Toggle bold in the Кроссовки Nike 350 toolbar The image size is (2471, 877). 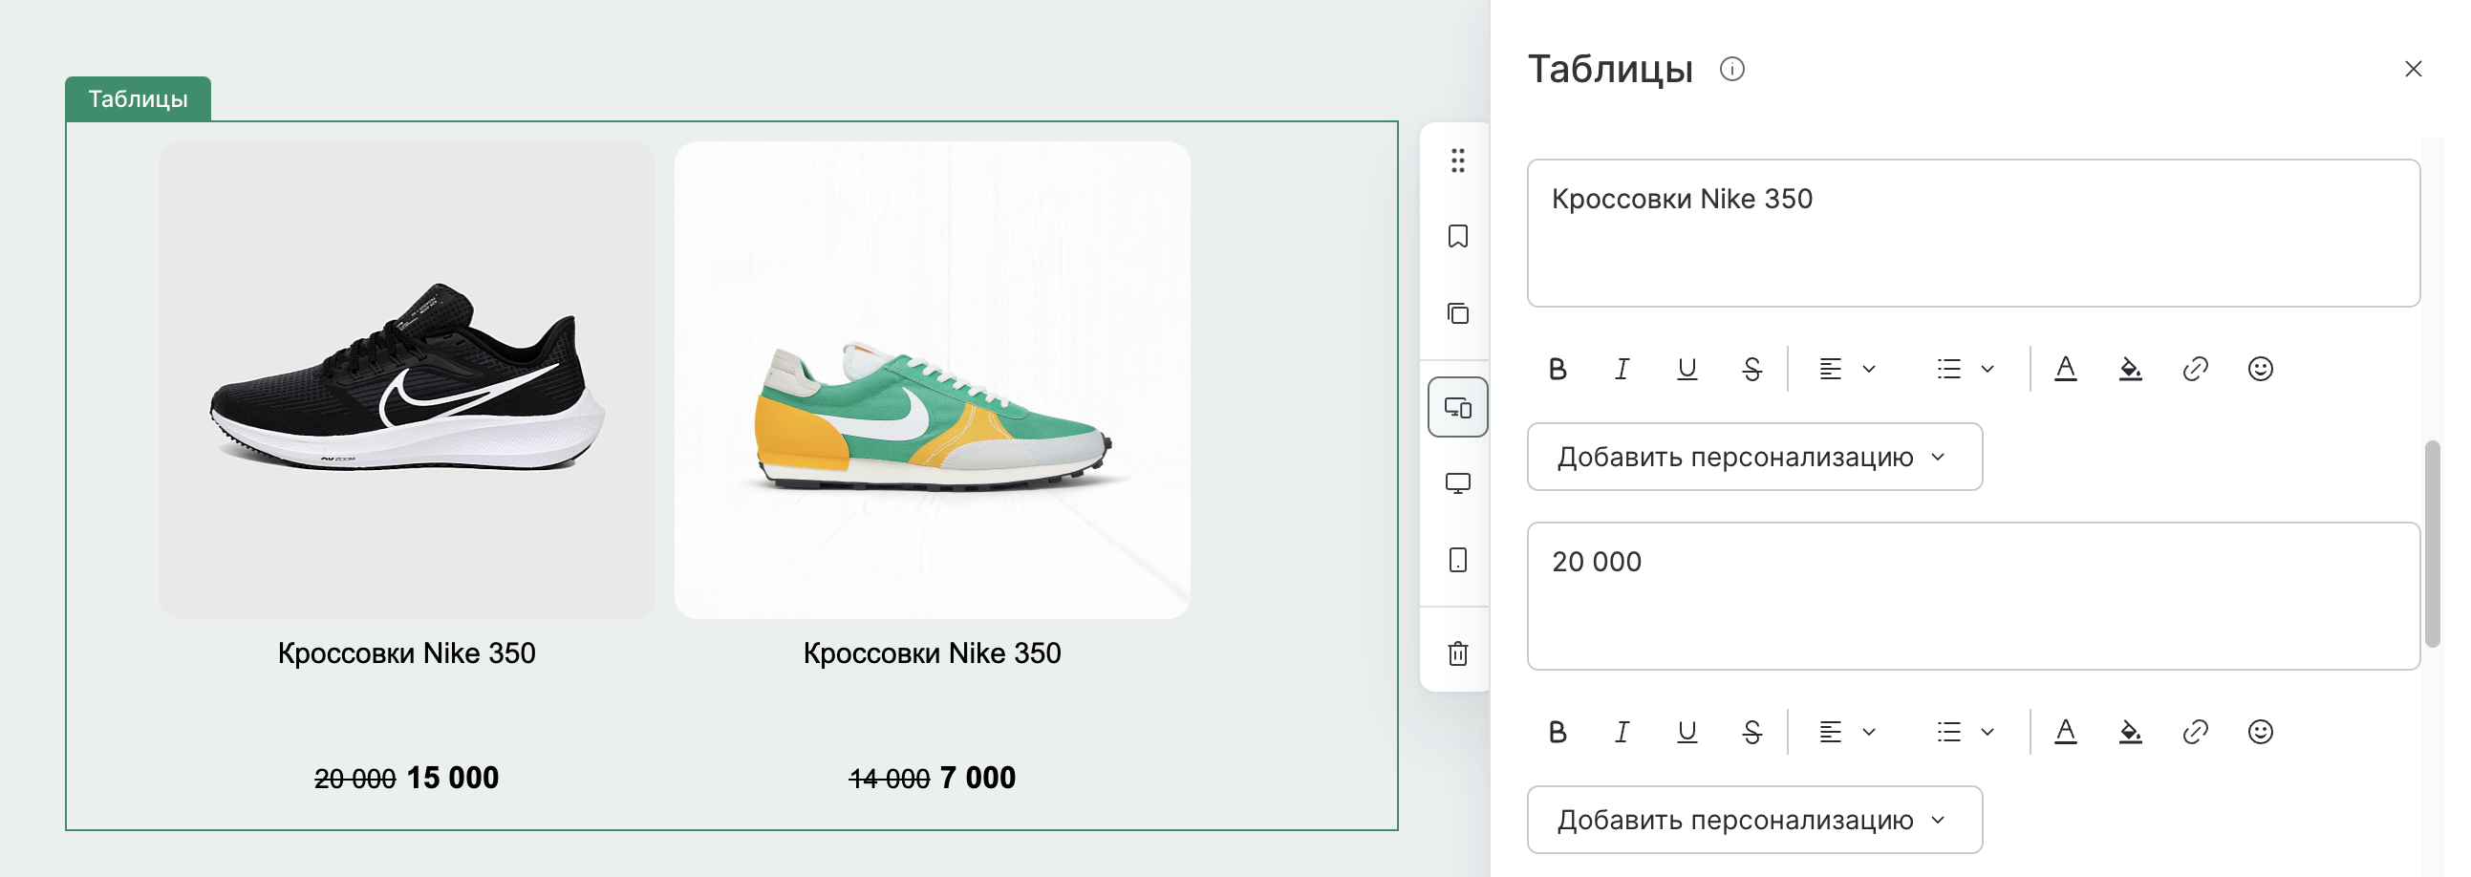tap(1558, 370)
